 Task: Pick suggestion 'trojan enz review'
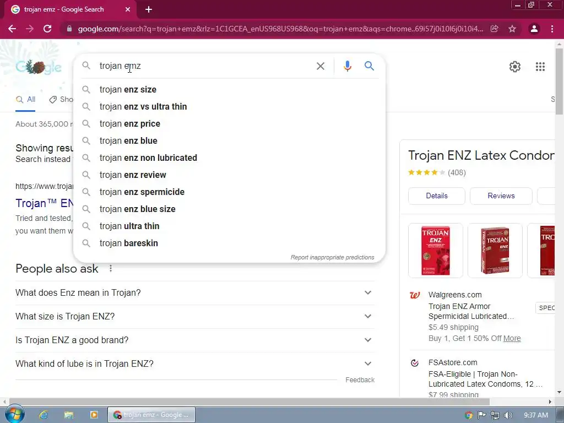point(229,175)
